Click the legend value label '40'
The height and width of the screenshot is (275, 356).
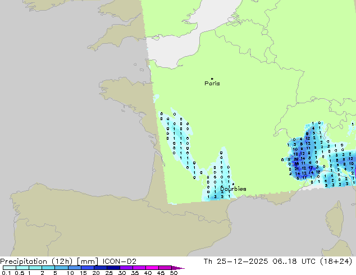click(x=148, y=273)
